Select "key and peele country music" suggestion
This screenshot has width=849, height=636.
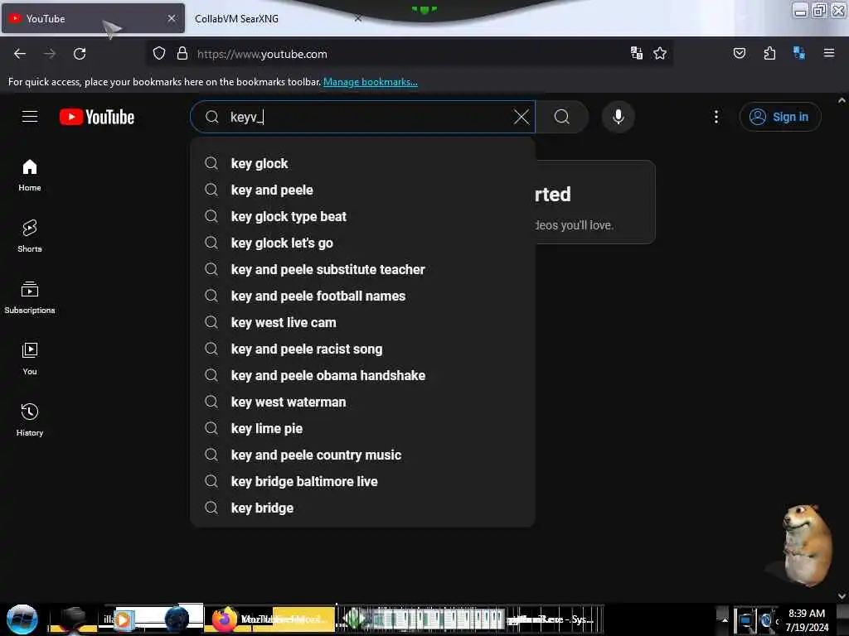point(362,455)
